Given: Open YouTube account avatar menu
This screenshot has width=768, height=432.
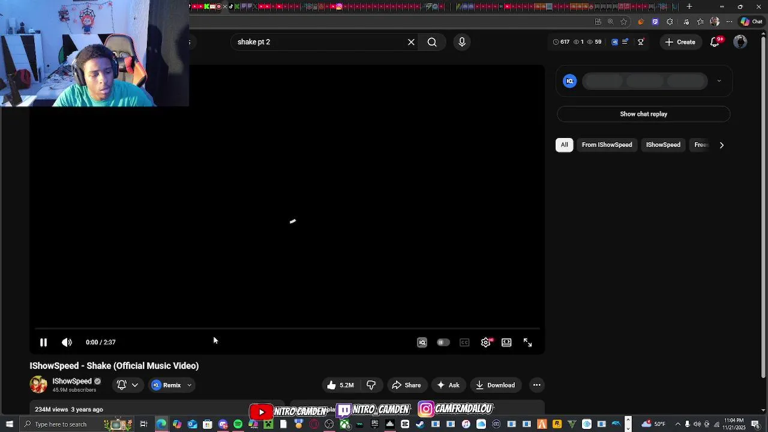Looking at the screenshot, I should coord(740,42).
